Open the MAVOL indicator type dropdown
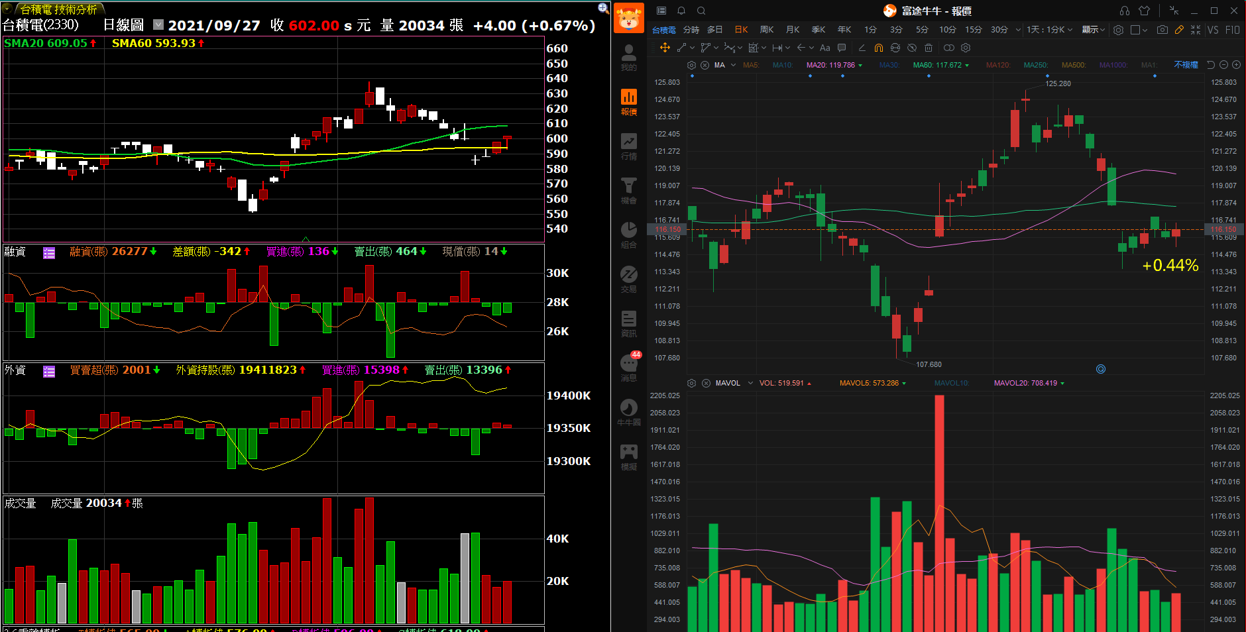 click(x=750, y=383)
